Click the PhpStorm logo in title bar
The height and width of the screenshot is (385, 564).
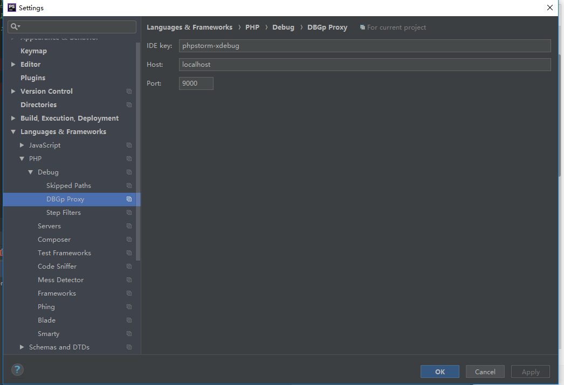11,8
